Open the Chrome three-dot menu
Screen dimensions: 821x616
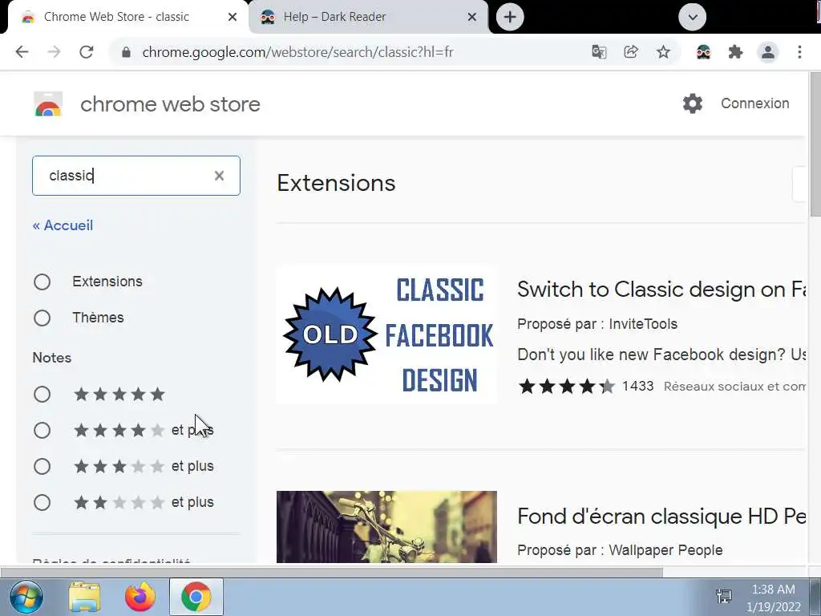coord(799,52)
